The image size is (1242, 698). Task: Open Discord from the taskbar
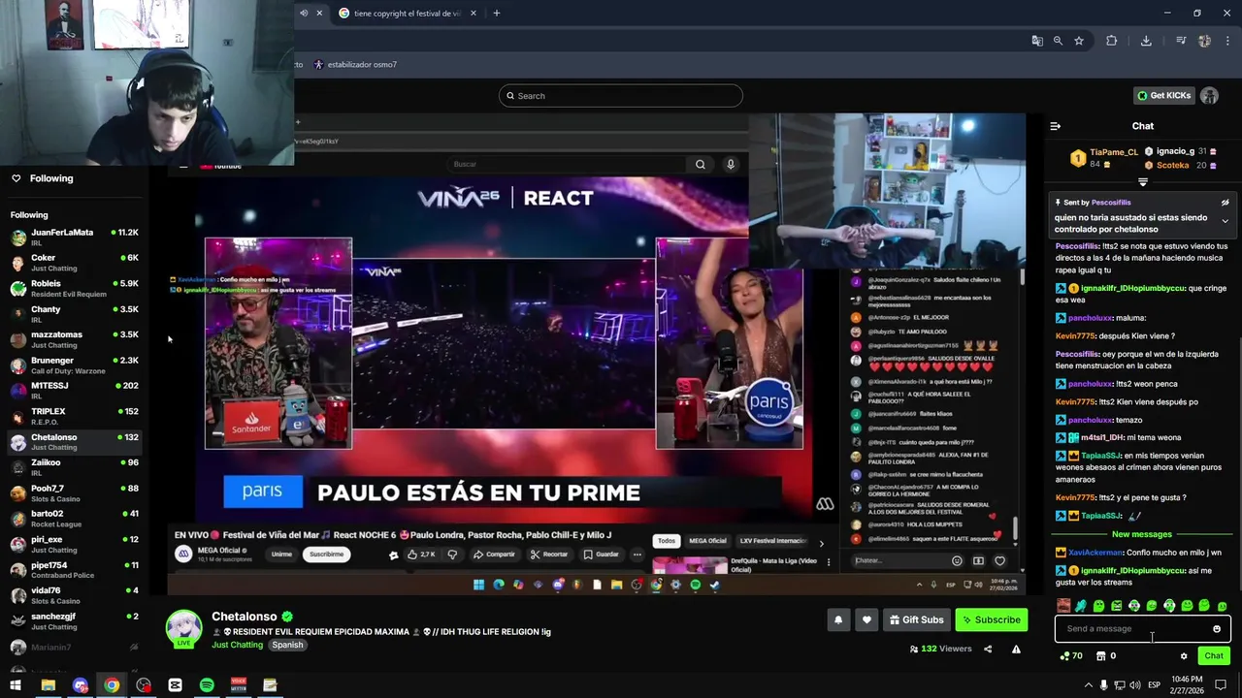click(x=81, y=685)
